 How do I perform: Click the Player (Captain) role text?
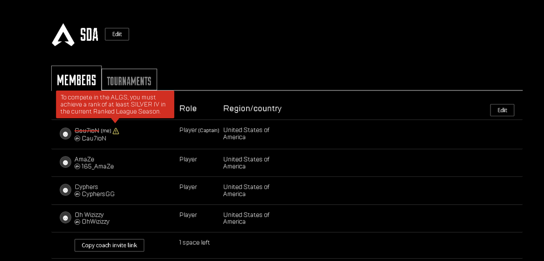coord(199,130)
